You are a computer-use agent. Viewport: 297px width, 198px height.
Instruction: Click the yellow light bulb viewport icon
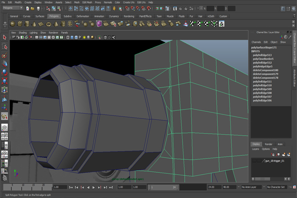coord(84,37)
